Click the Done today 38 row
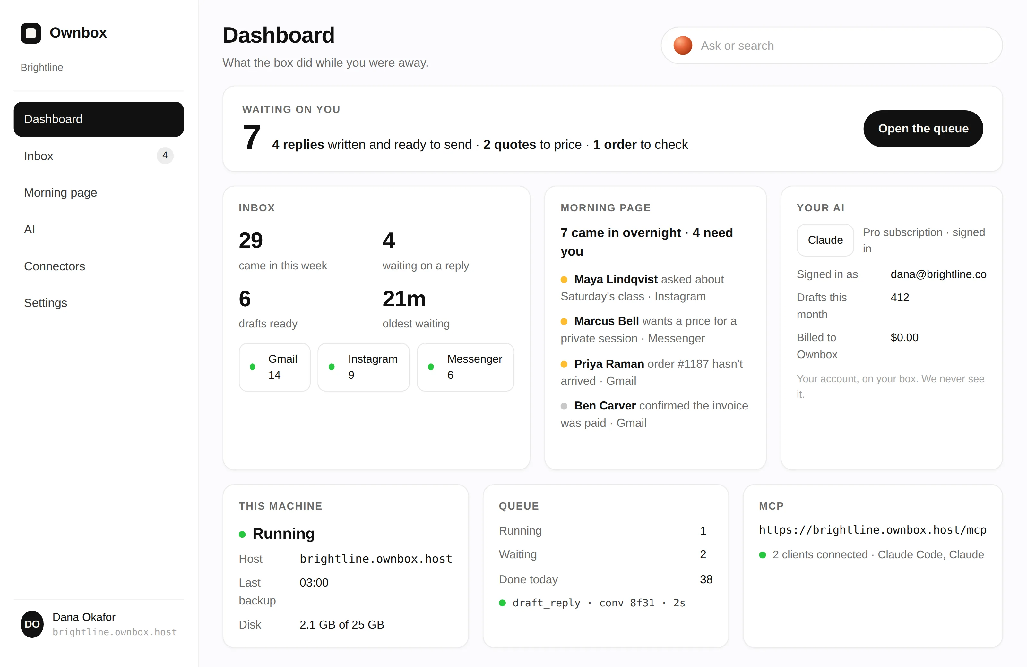 point(605,579)
